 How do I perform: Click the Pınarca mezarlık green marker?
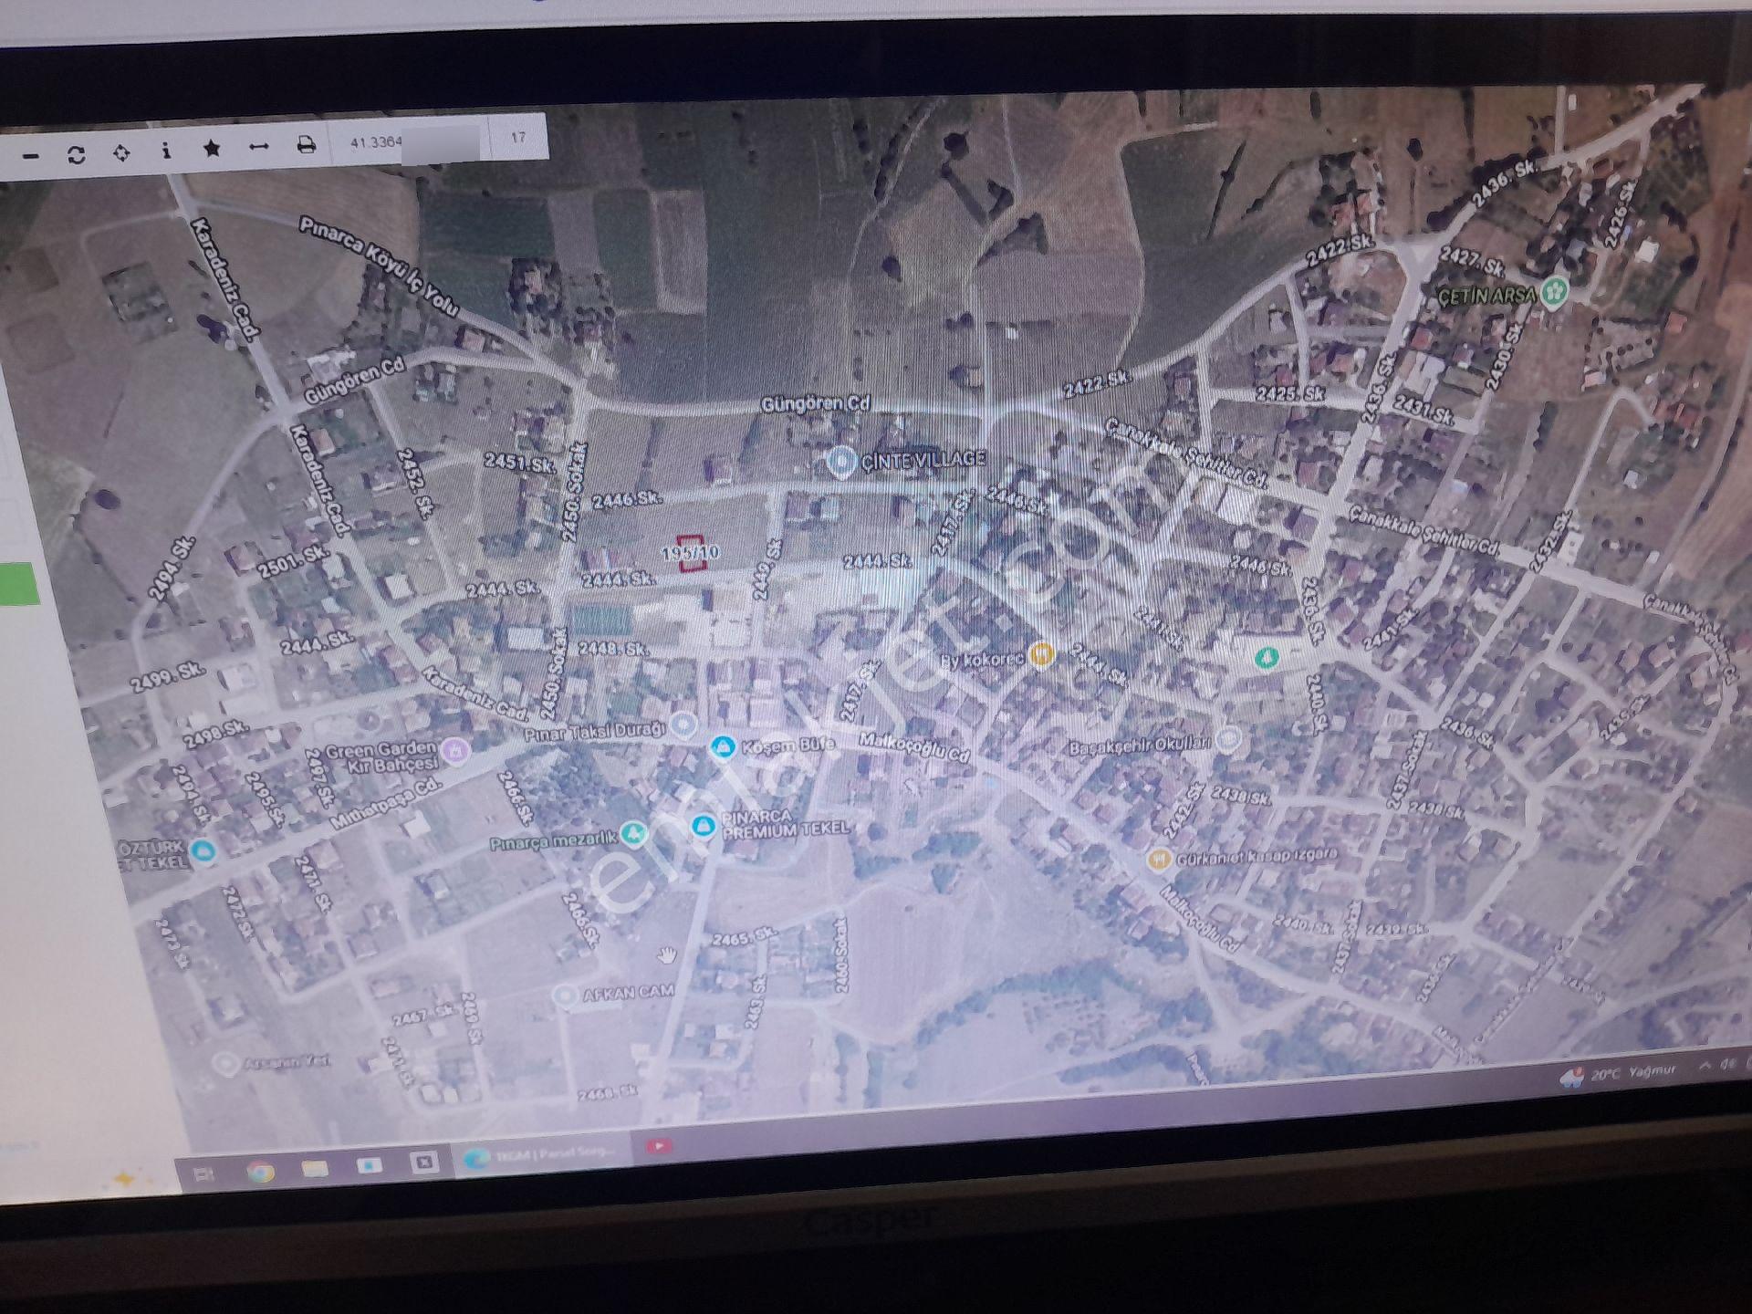click(x=632, y=834)
